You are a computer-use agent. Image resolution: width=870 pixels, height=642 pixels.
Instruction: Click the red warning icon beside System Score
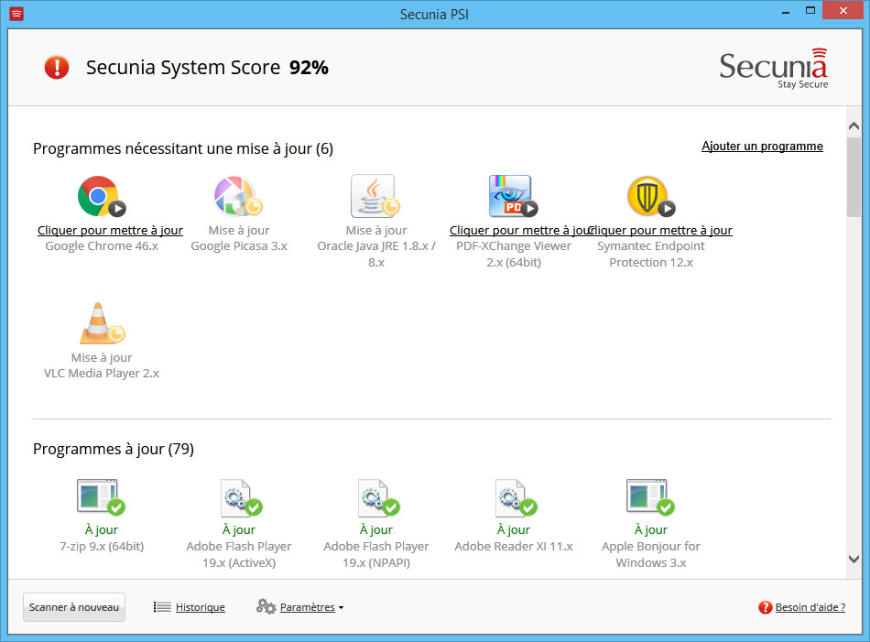(x=57, y=67)
